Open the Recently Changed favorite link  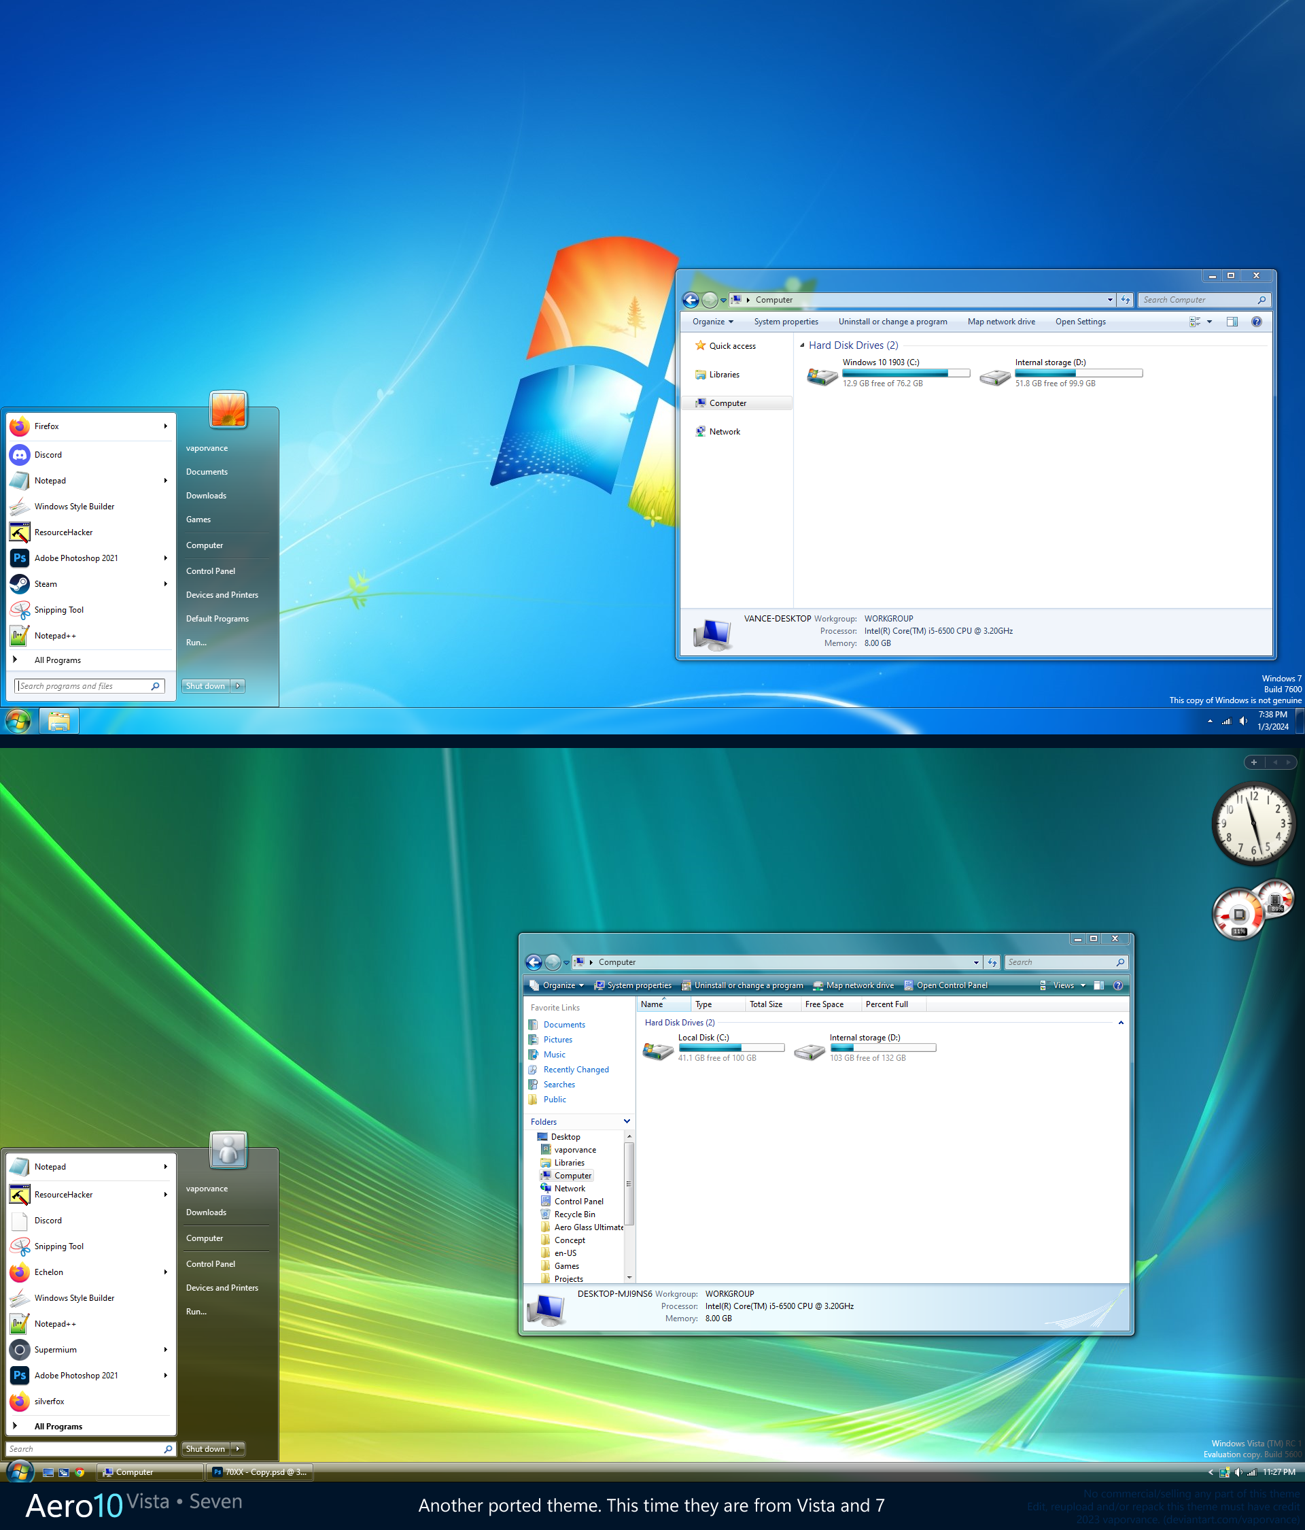576,1069
